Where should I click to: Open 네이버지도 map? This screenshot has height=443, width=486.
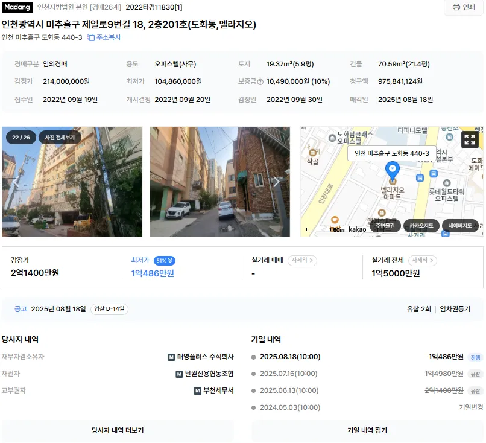460,226
